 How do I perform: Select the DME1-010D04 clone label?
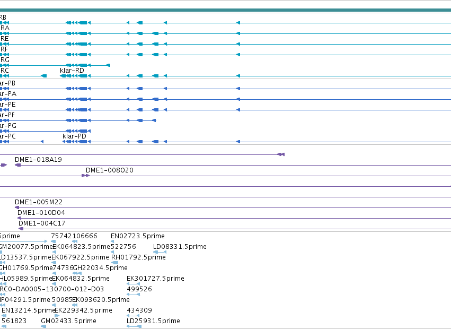tap(41, 213)
